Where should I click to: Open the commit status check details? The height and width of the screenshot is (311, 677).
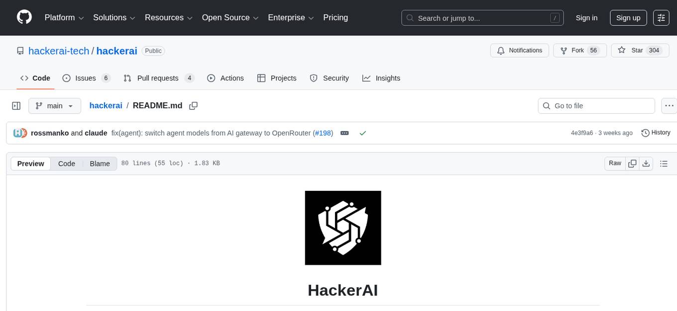click(x=363, y=133)
